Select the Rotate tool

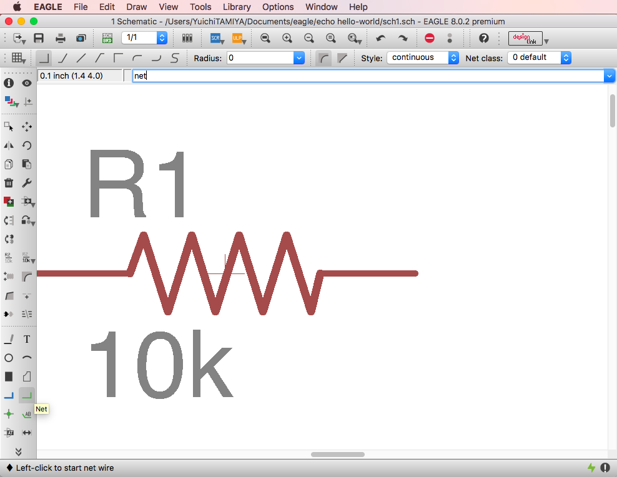27,145
